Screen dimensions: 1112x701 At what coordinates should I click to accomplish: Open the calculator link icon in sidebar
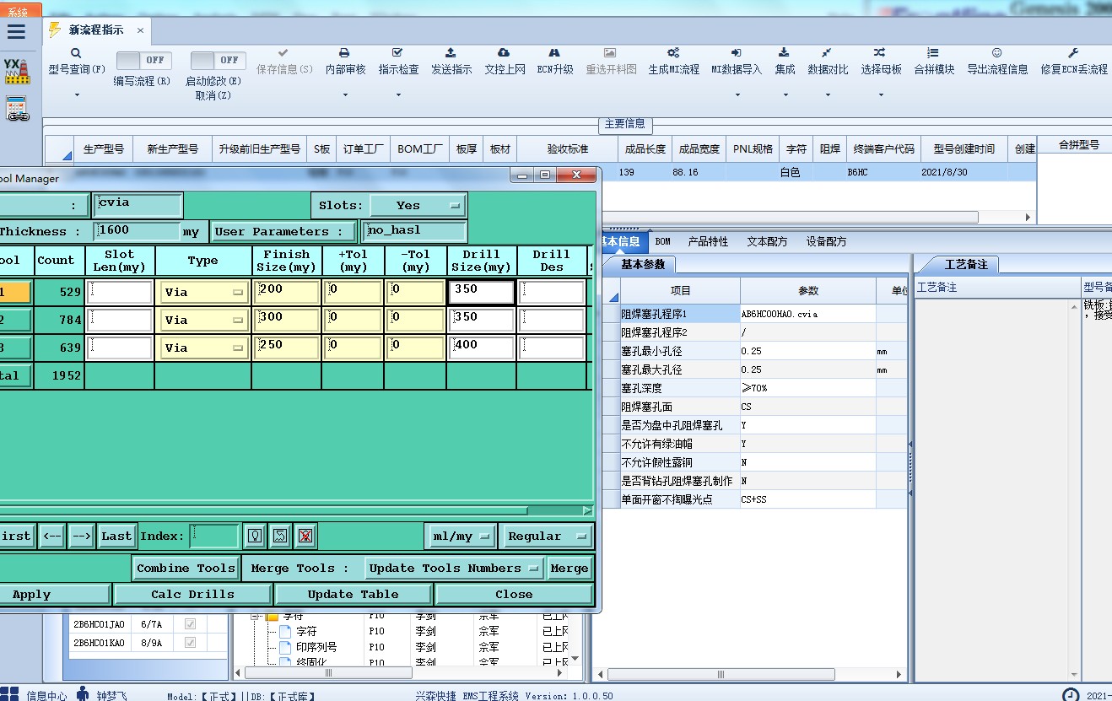click(17, 109)
